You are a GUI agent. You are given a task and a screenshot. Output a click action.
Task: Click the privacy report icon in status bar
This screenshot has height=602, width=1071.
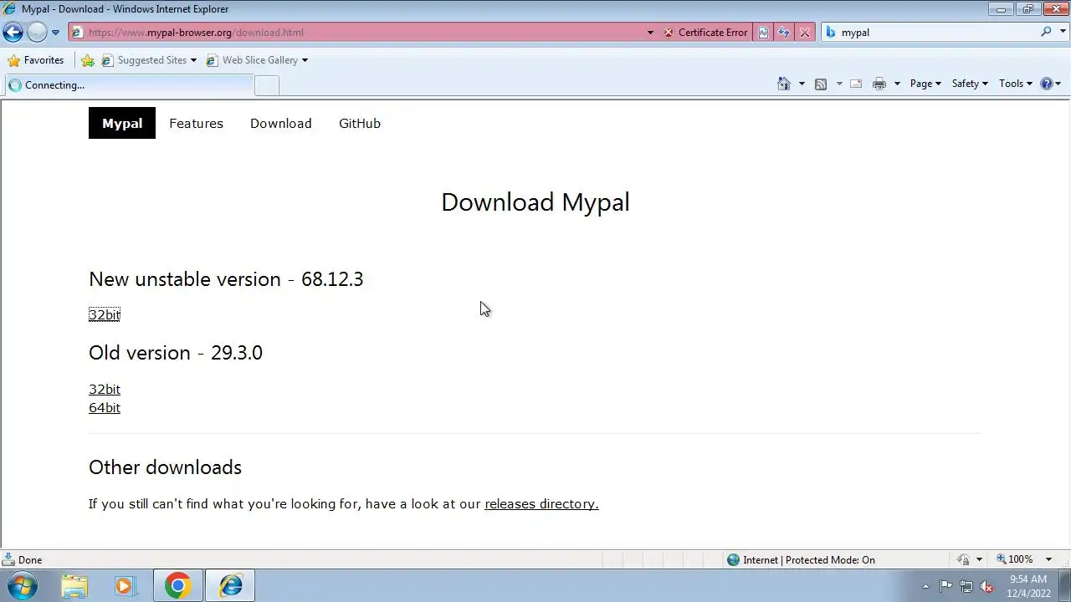point(964,560)
